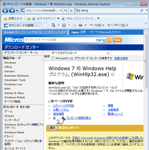Open the 高度な検索 link
149x150 pixels.
pos(121,58)
